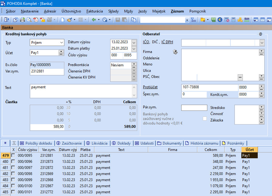
Task: Open the Fakturácia menu
Action: point(94,11)
